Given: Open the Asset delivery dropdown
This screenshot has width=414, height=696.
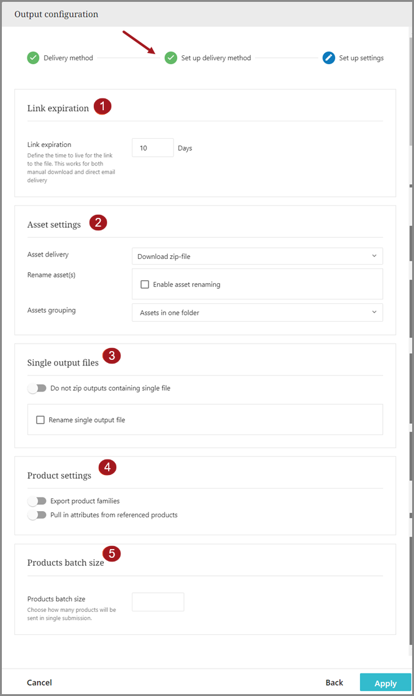Looking at the screenshot, I should click(x=257, y=256).
